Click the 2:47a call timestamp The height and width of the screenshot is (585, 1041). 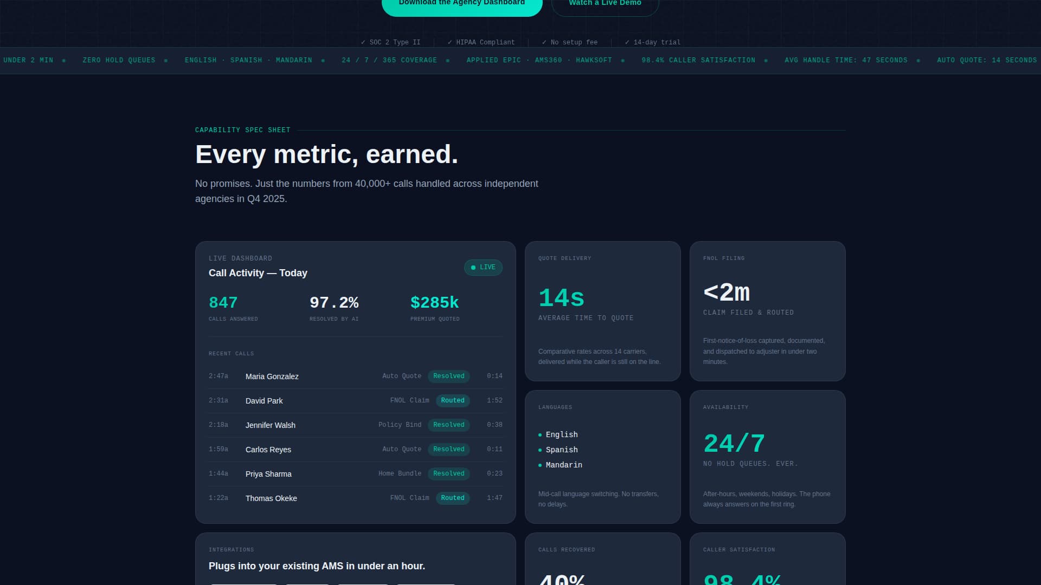[219, 376]
